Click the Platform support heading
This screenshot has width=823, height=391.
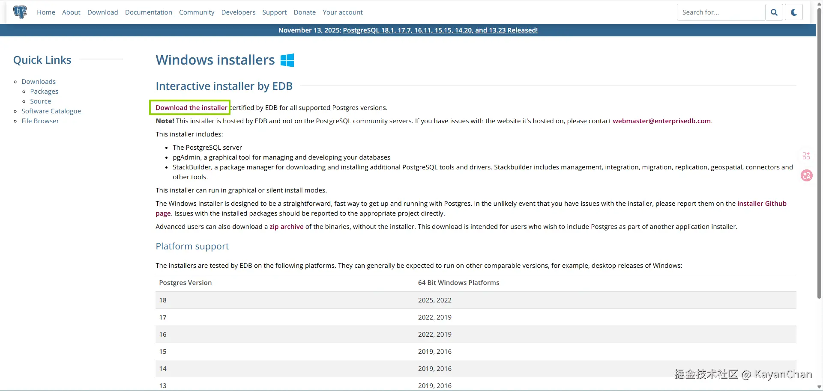coord(192,246)
